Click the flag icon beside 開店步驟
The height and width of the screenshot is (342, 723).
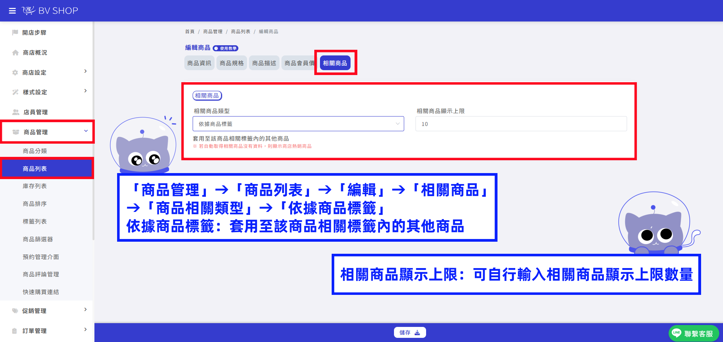15,32
